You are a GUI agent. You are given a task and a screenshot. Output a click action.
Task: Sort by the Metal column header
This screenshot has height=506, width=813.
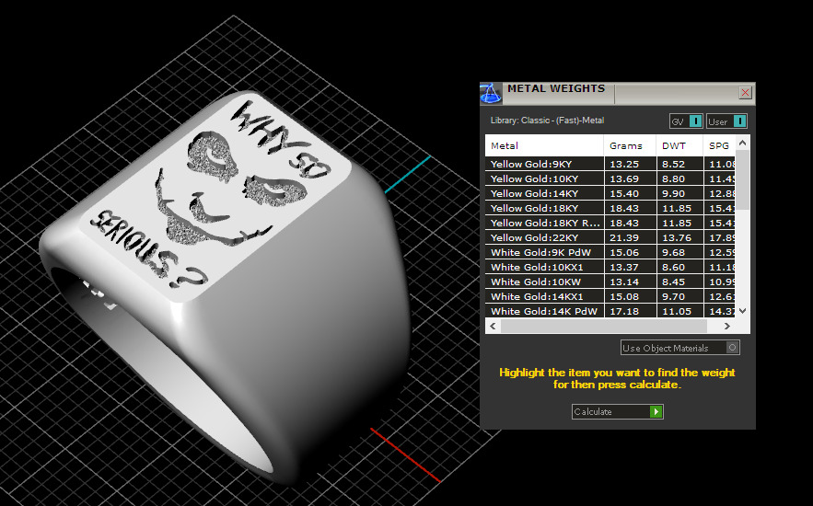[544, 145]
